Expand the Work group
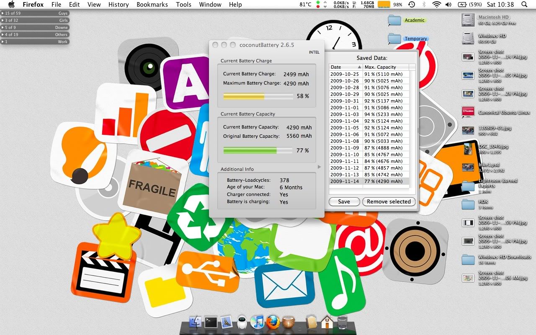536x335 pixels. (34, 42)
